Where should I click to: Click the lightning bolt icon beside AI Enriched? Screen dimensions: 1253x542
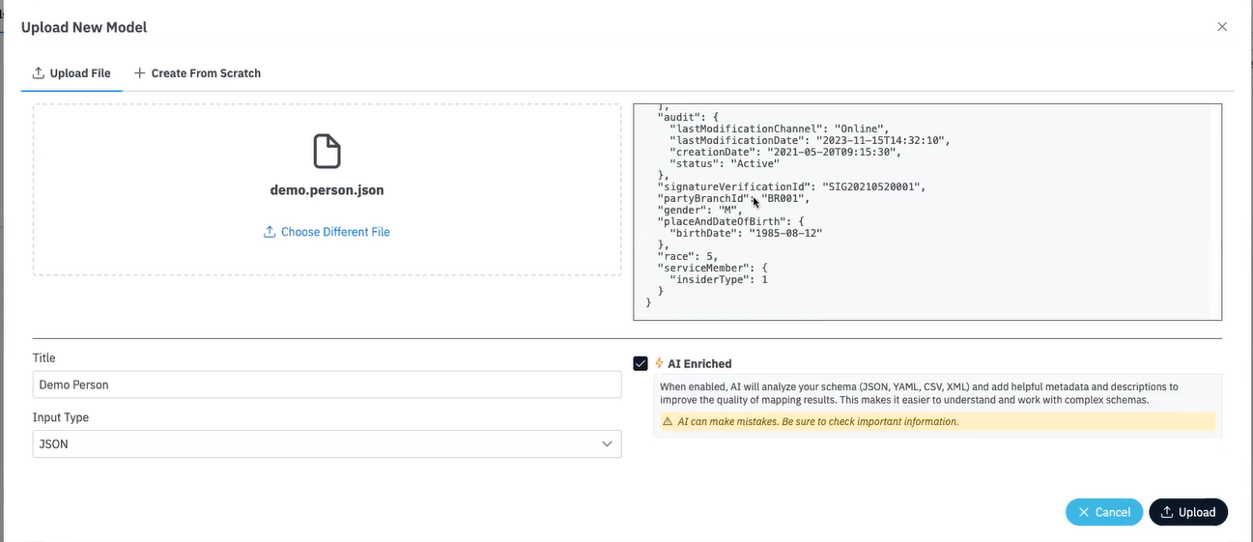tap(659, 363)
